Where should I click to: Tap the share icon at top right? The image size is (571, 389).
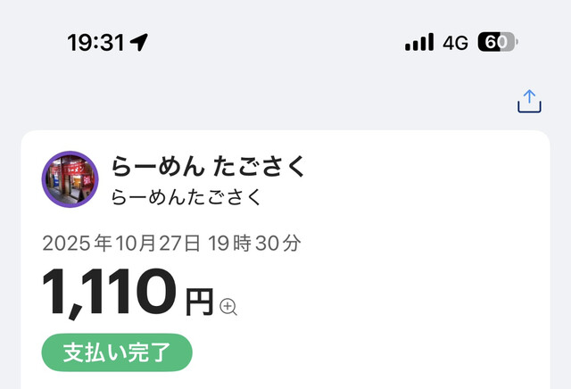click(x=530, y=102)
